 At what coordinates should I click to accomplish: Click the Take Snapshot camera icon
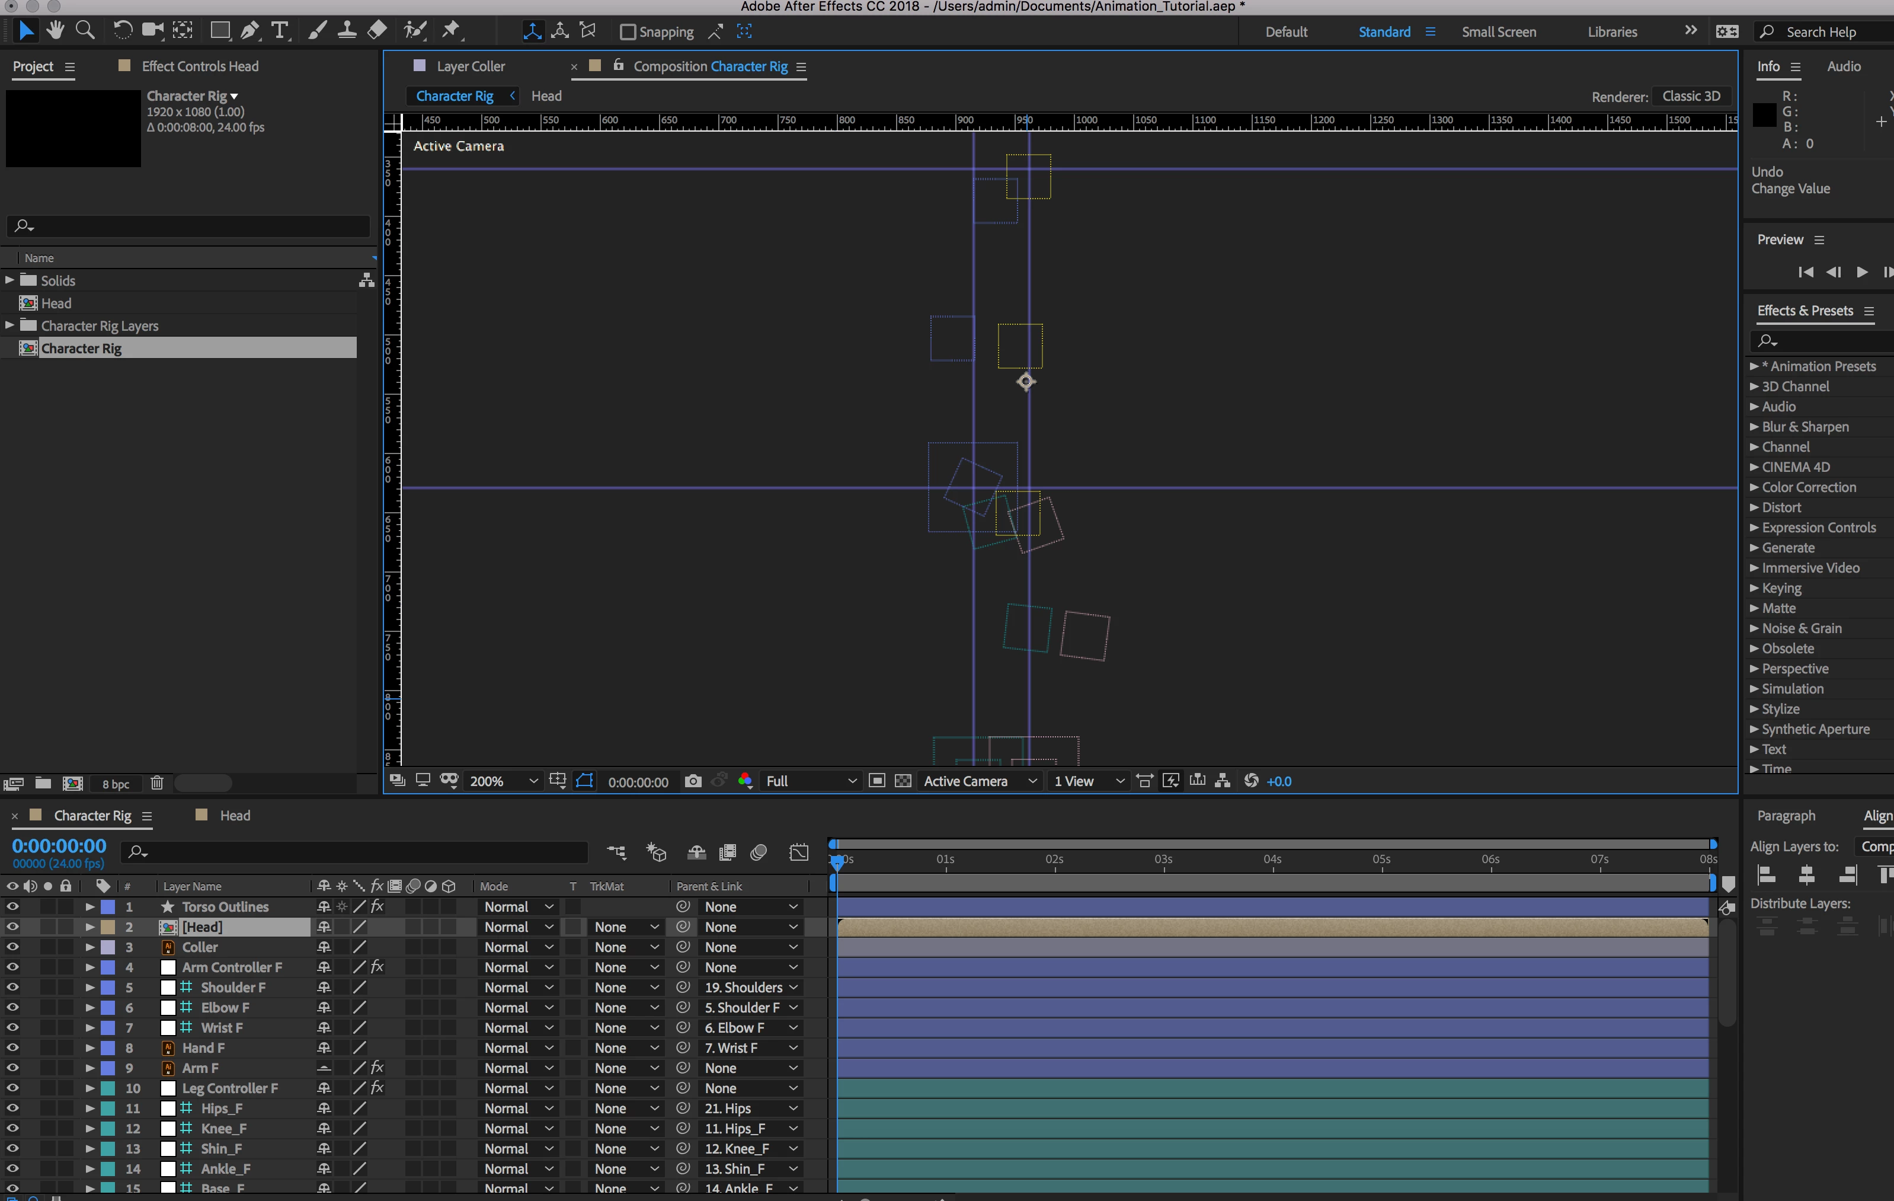692,781
